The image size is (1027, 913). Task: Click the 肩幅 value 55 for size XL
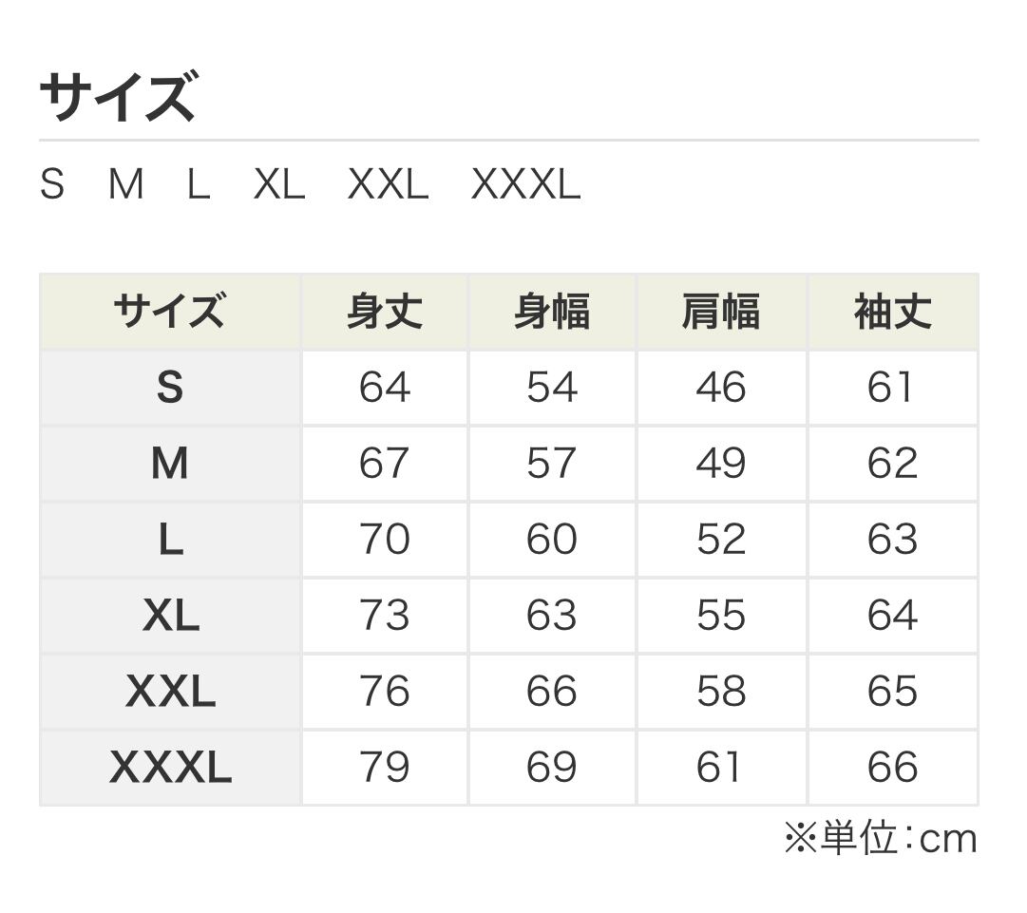[x=721, y=616]
